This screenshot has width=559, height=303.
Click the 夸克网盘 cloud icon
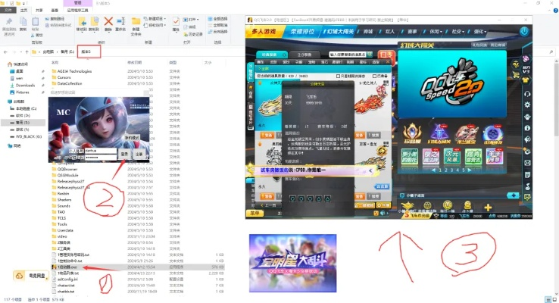tap(19, 276)
